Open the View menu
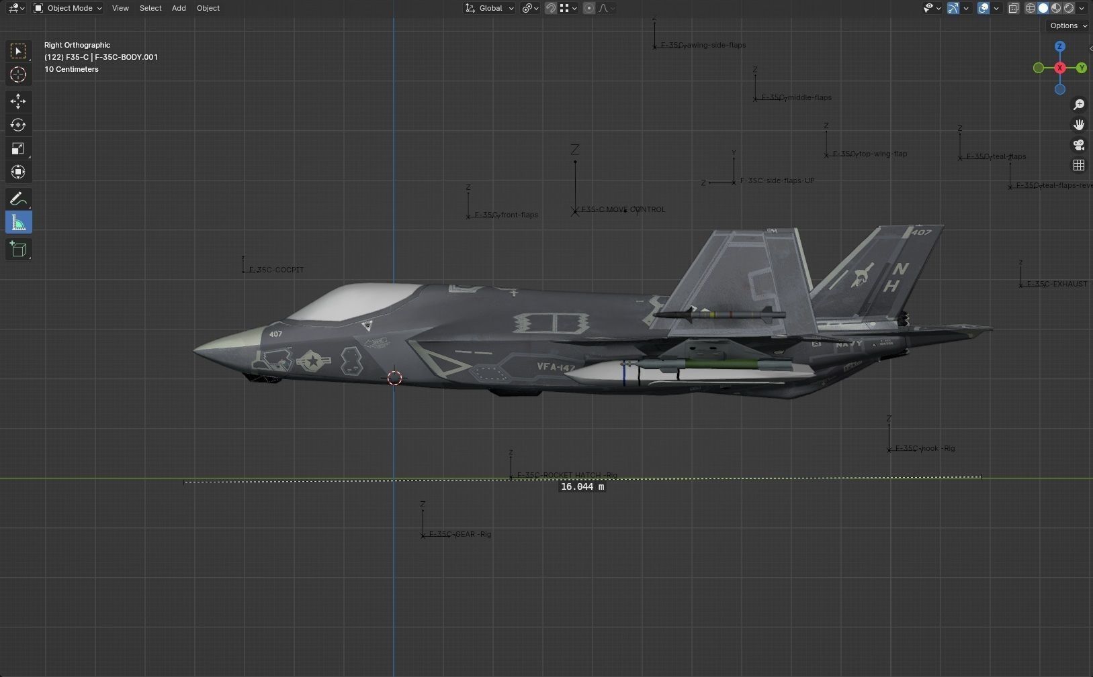The height and width of the screenshot is (677, 1093). tap(120, 8)
